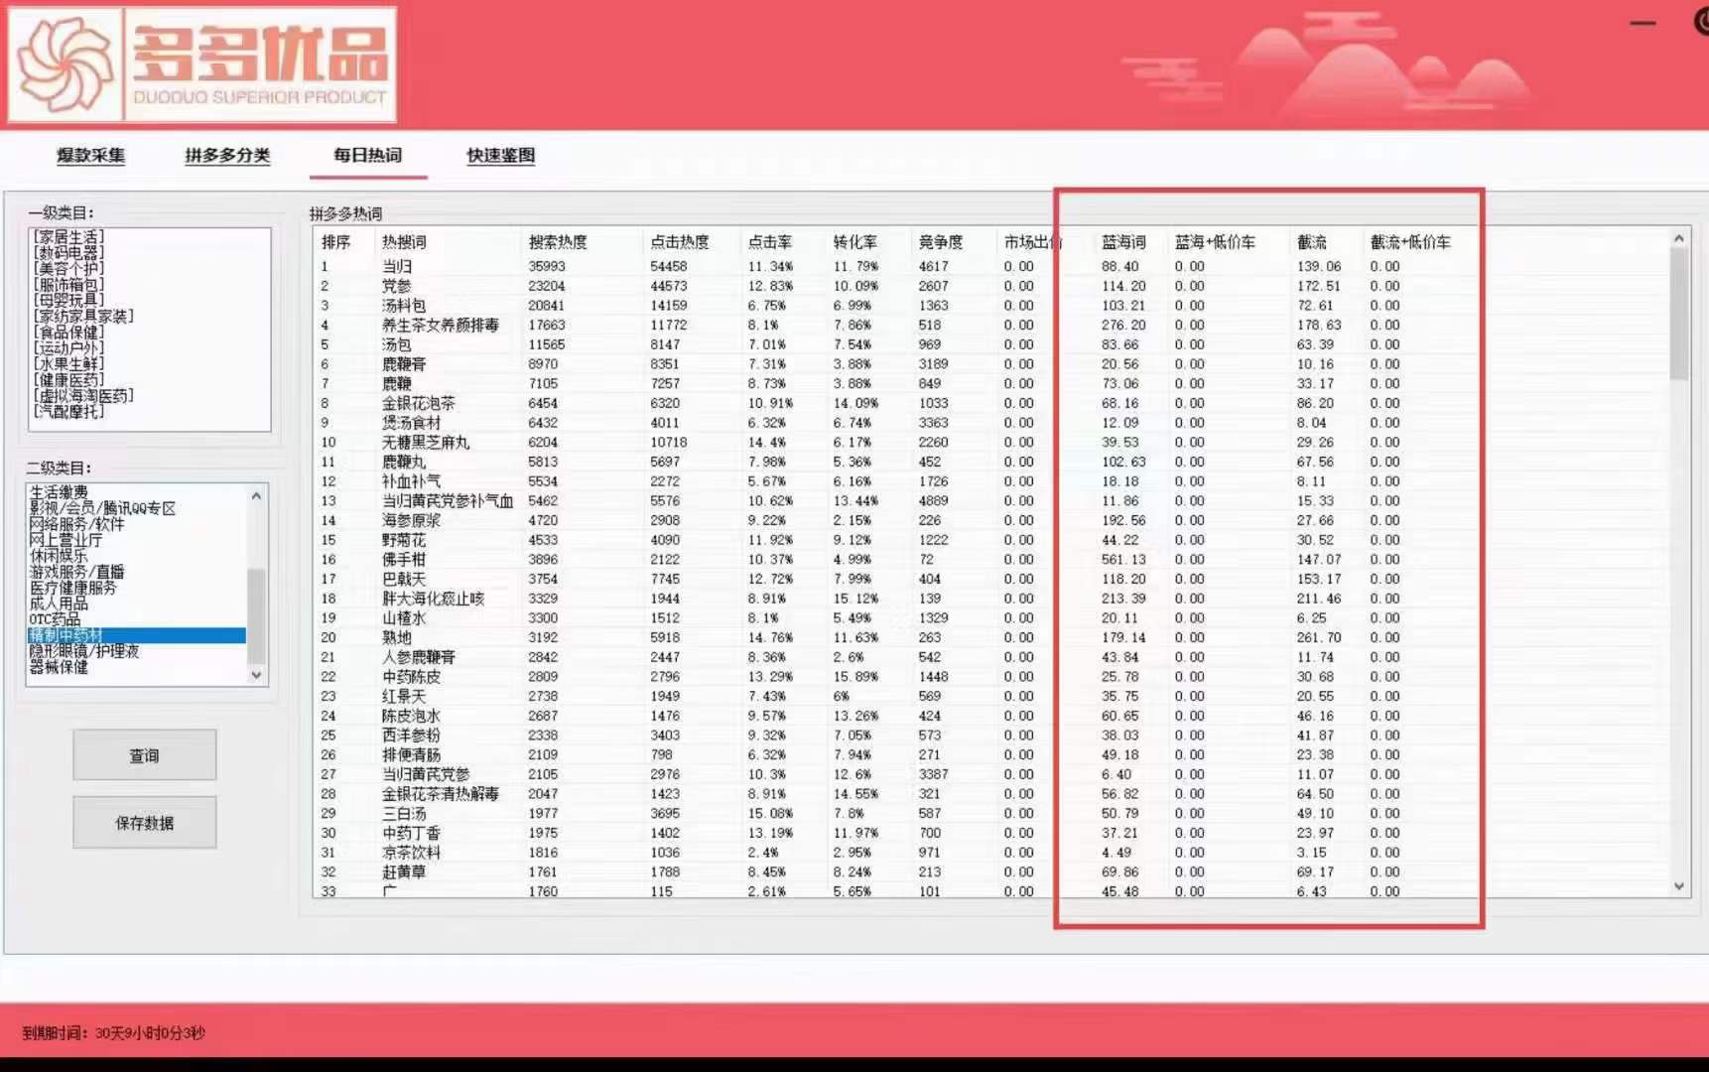The width and height of the screenshot is (1709, 1072).
Task: Open the 快速鉴图 tab
Action: click(500, 156)
